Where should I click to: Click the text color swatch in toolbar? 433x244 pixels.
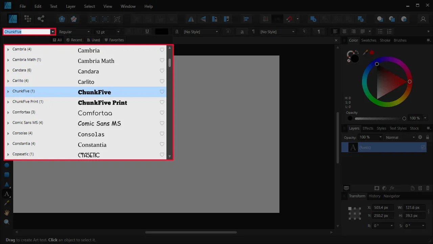click(162, 31)
